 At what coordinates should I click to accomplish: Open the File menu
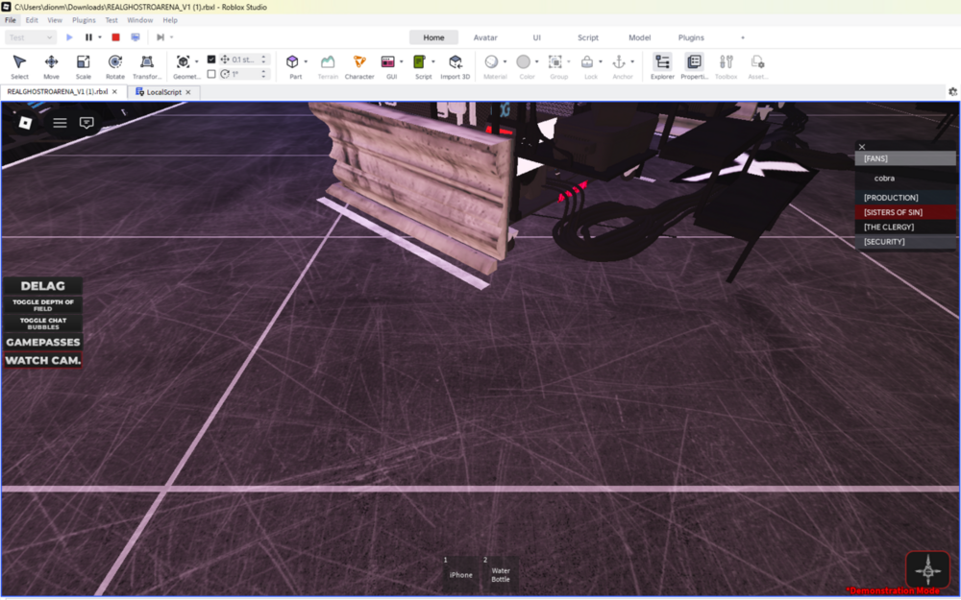(11, 20)
